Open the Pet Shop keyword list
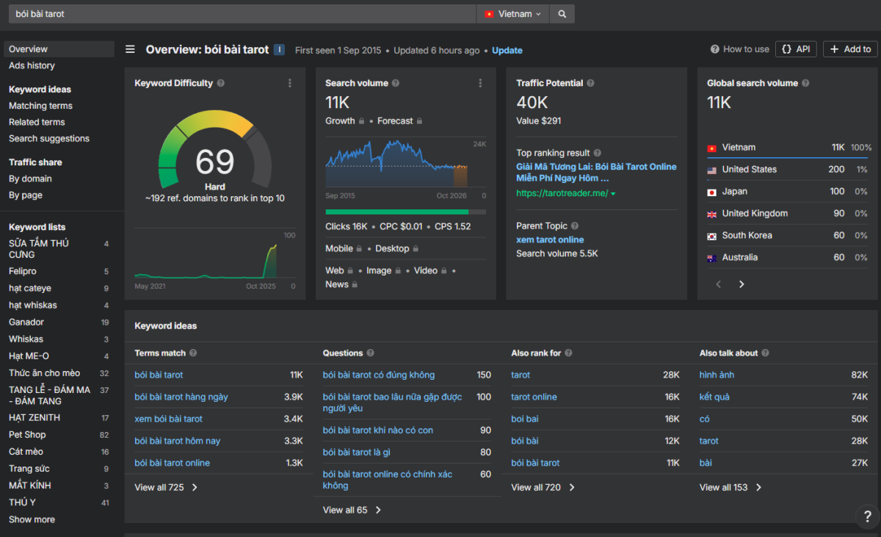881x537 pixels. tap(27, 434)
